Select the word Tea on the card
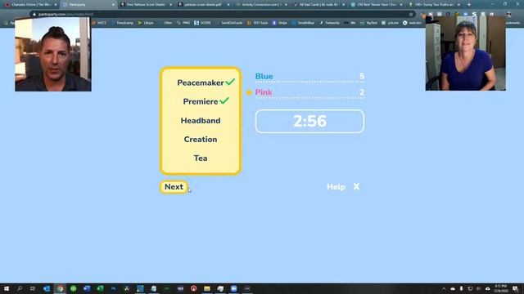The image size is (524, 294). click(x=200, y=158)
